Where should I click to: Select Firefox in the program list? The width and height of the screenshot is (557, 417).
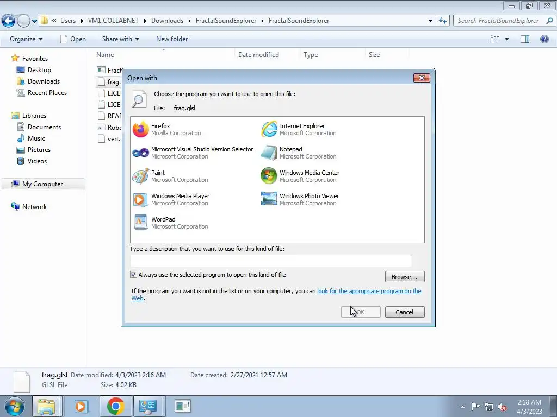pyautogui.click(x=167, y=129)
